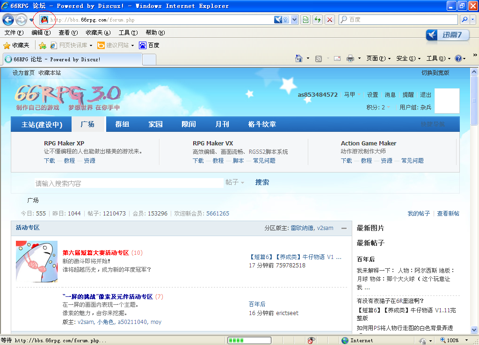Click the green Refresh arrows button

[318, 20]
